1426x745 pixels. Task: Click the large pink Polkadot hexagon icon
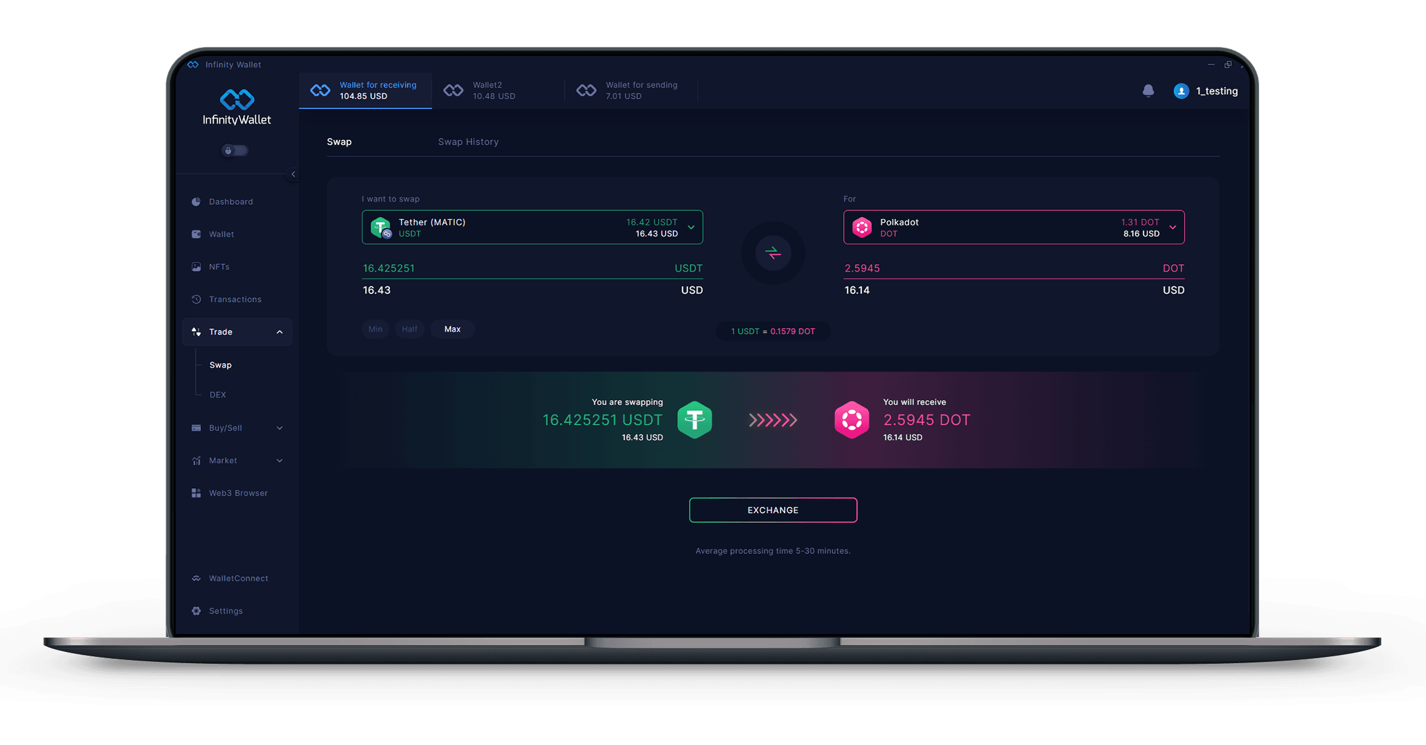[x=852, y=420]
